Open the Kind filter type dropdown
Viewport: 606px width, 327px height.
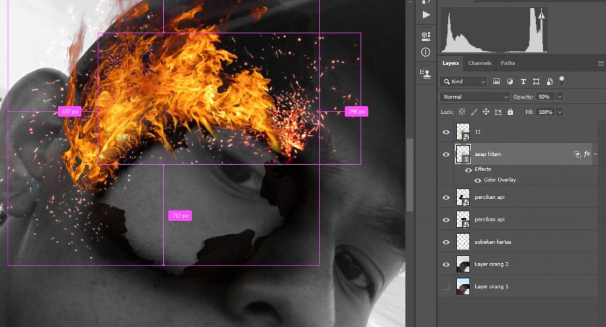point(463,81)
